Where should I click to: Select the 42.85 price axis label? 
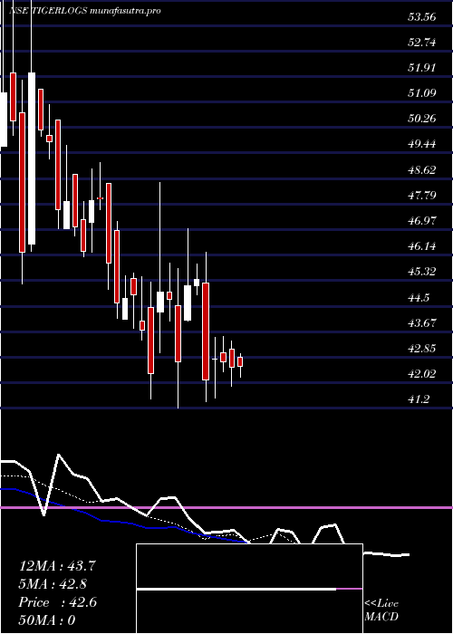click(422, 349)
